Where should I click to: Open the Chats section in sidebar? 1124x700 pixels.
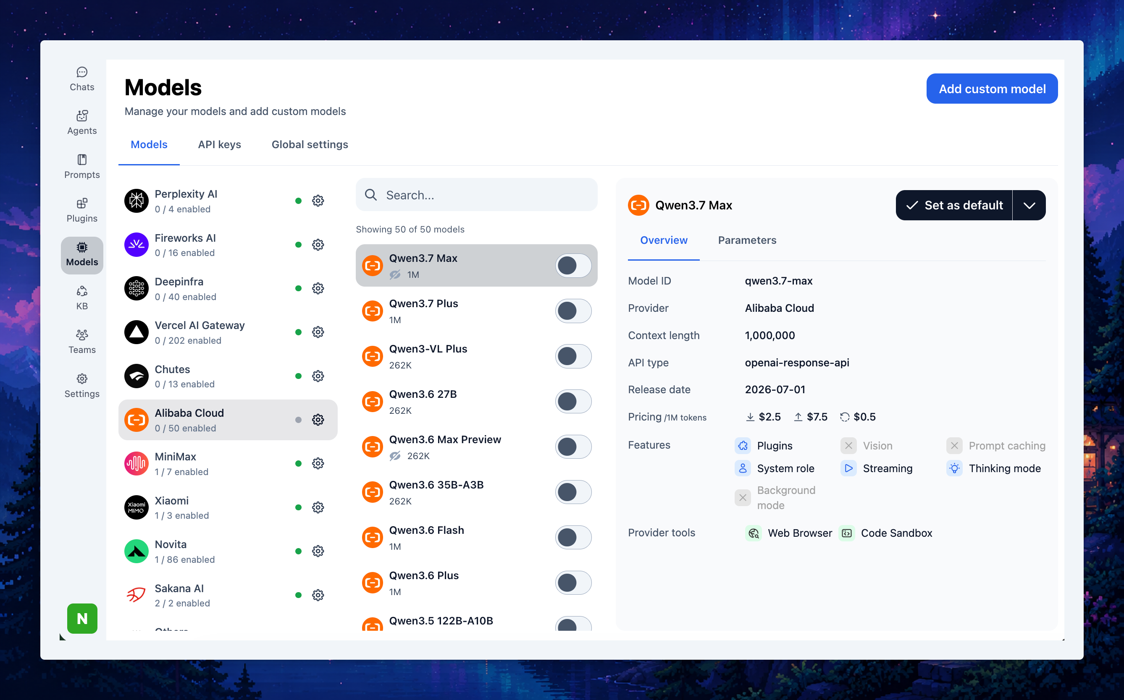point(82,79)
